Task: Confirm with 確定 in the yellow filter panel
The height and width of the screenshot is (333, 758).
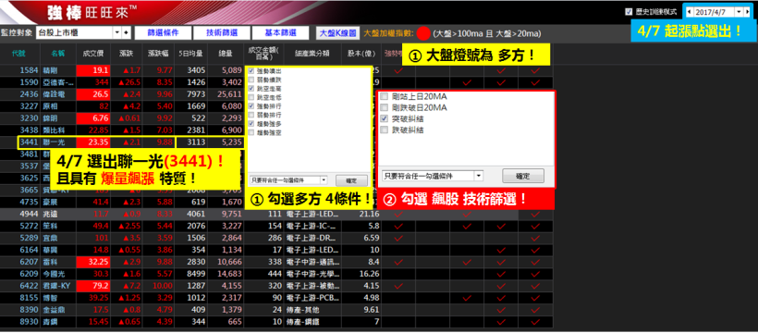Action: [x=351, y=180]
